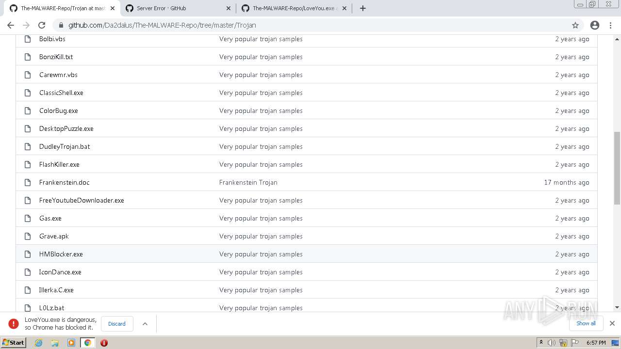Click the file icon beside HMBlocker.exe
The height and width of the screenshot is (349, 621).
point(28,254)
